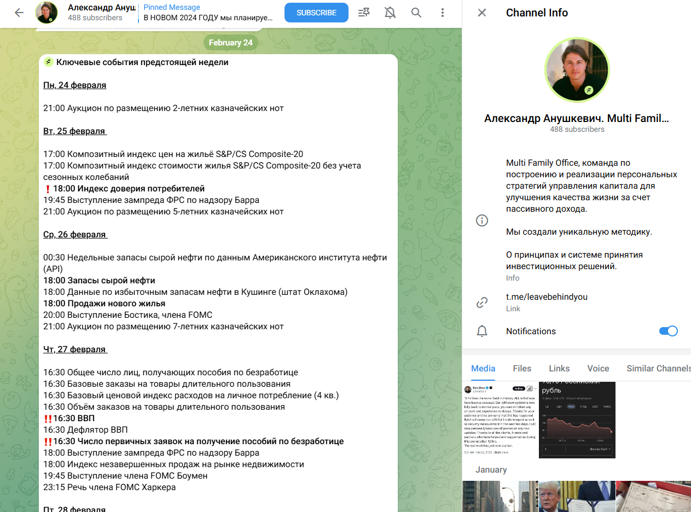Screen dimensions: 691x512
Task: Click the 'Channel Info' panel title
Action: 537,13
